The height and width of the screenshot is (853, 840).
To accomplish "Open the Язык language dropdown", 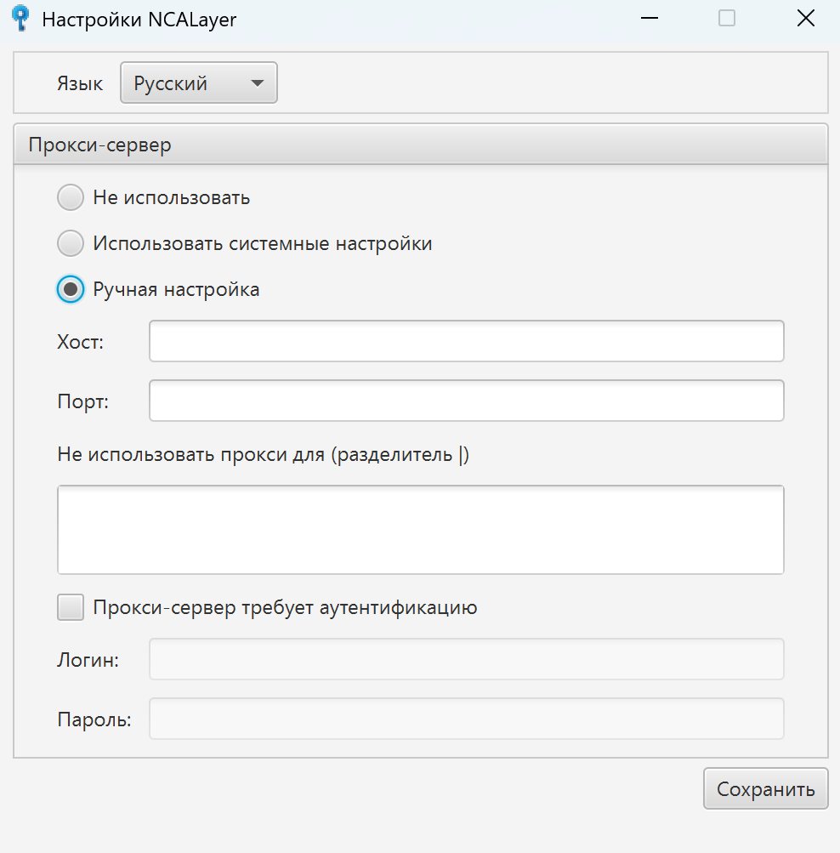I will (198, 82).
